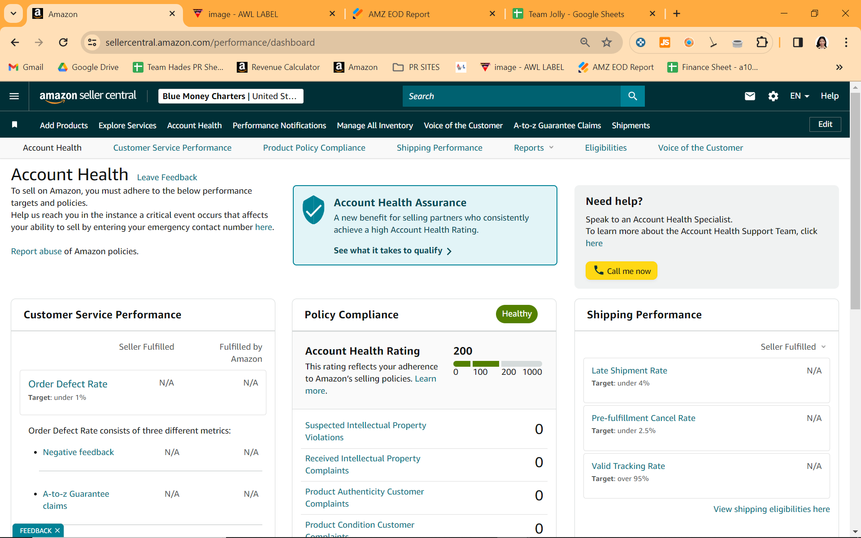Image resolution: width=861 pixels, height=538 pixels.
Task: Open the Revenue Calculator bookmark
Action: pos(278,67)
